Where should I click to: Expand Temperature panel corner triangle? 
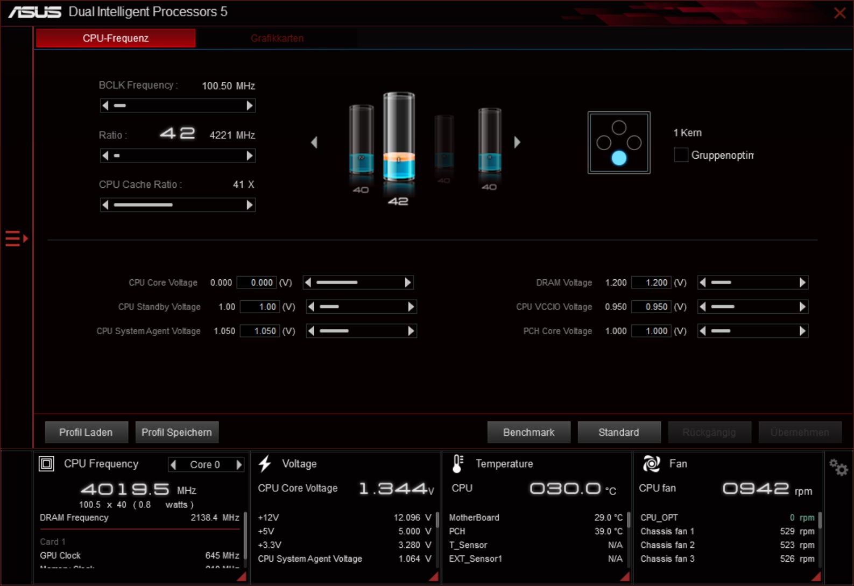click(624, 576)
